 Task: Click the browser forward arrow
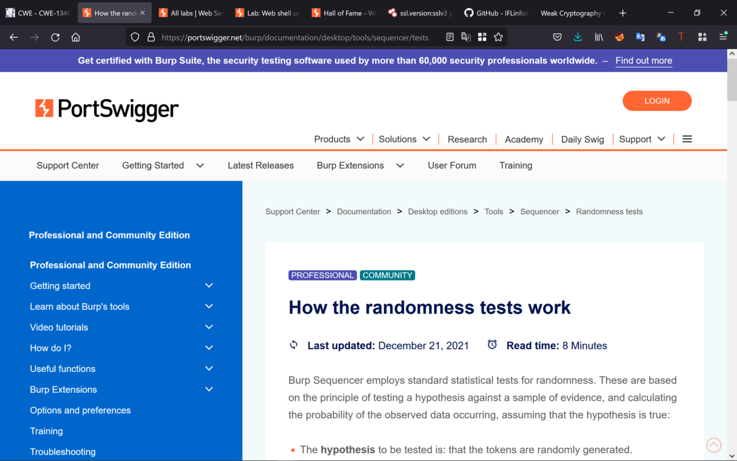pyautogui.click(x=34, y=37)
